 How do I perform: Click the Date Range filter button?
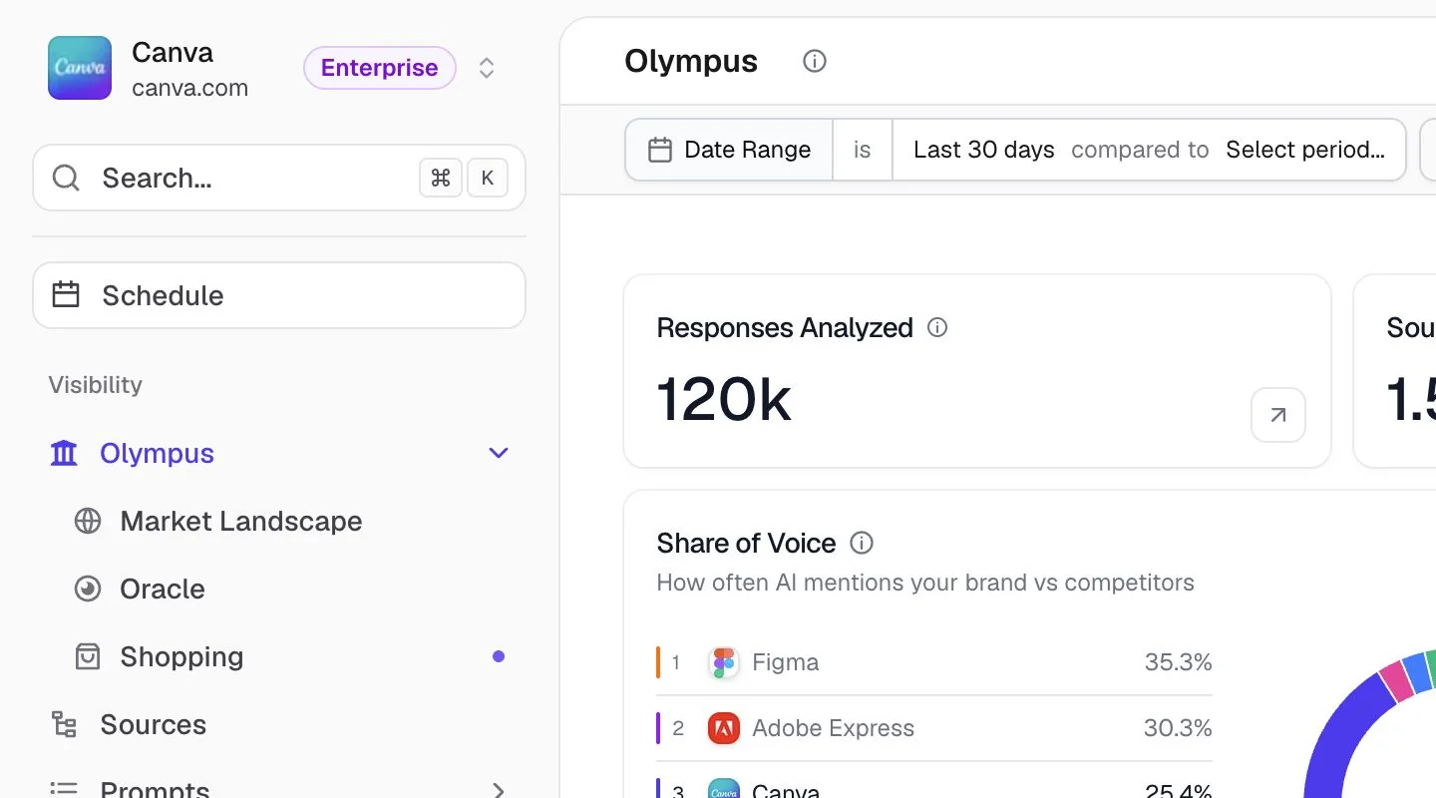pyautogui.click(x=729, y=150)
